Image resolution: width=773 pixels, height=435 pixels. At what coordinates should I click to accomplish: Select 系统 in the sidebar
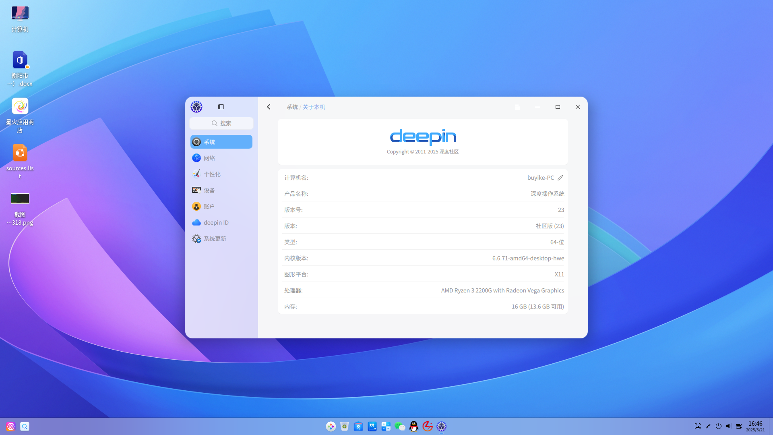(x=221, y=142)
